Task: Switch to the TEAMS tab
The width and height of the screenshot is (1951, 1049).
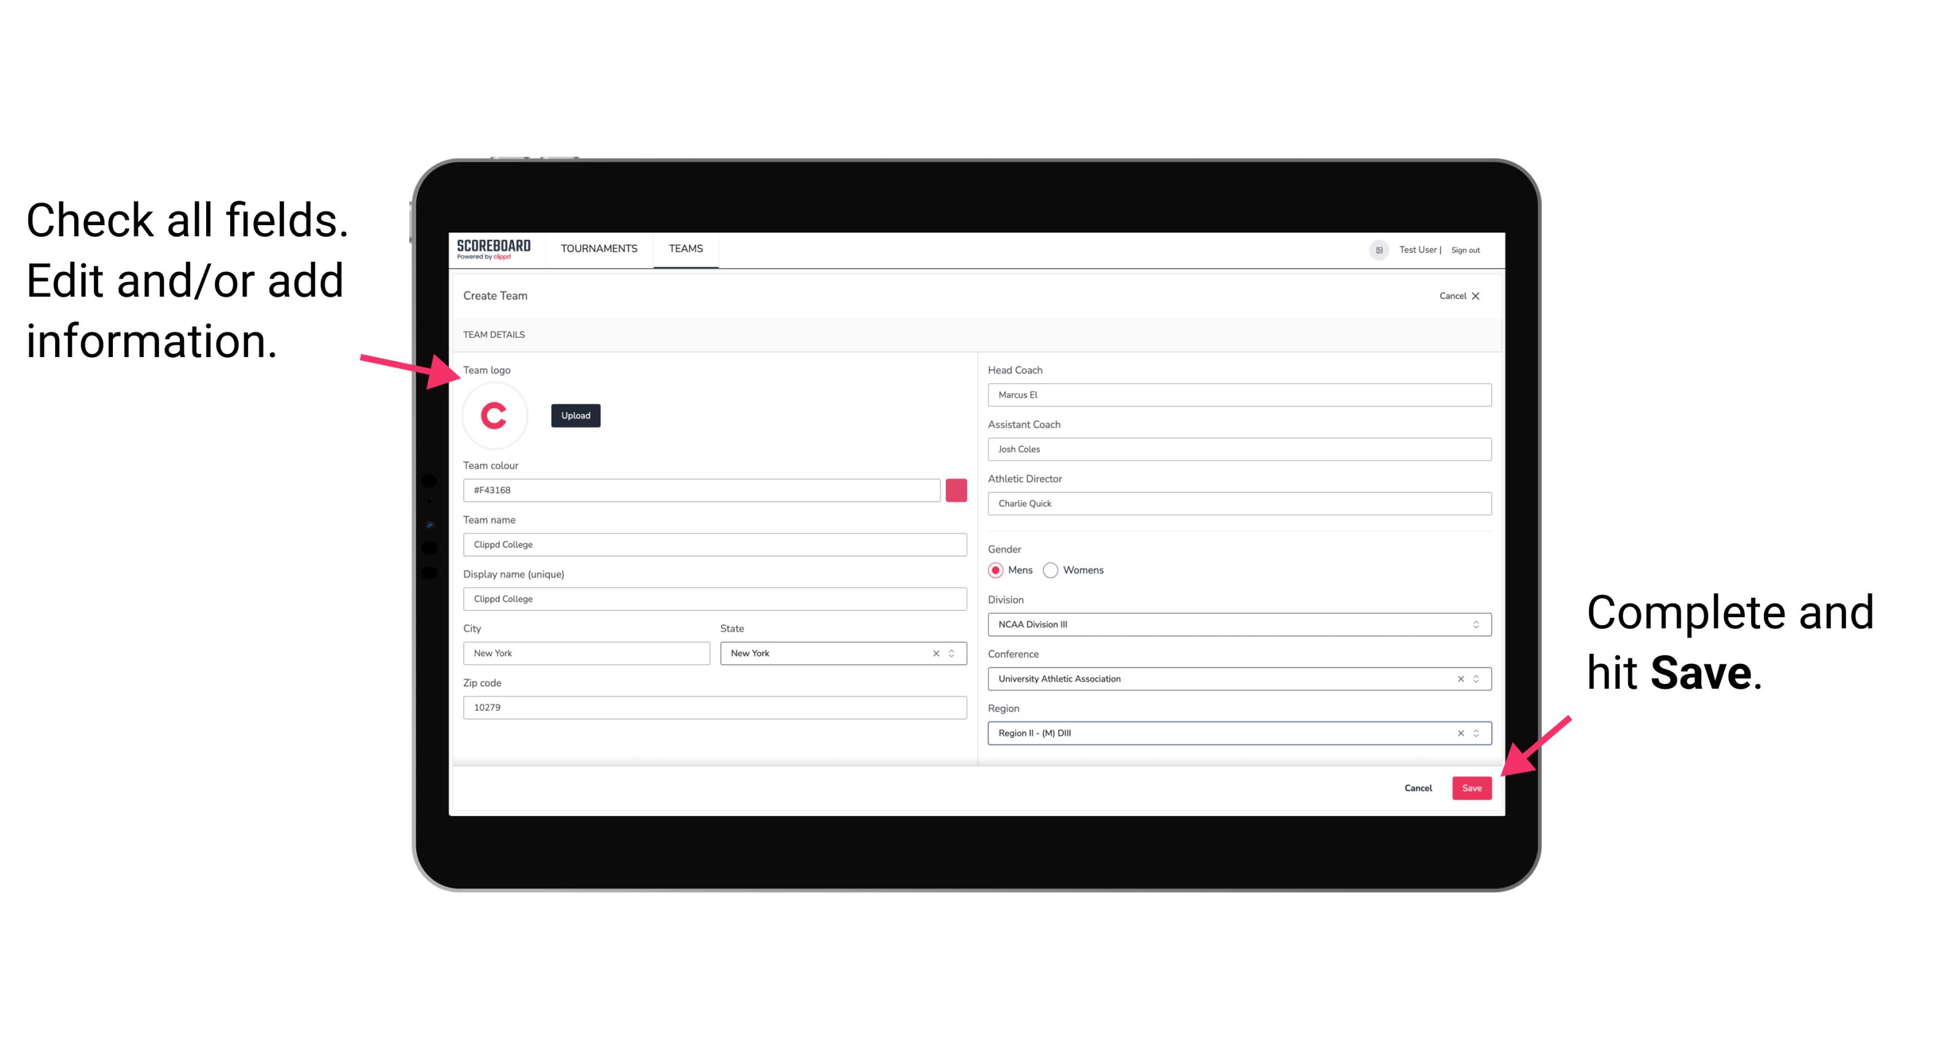Action: click(x=685, y=249)
